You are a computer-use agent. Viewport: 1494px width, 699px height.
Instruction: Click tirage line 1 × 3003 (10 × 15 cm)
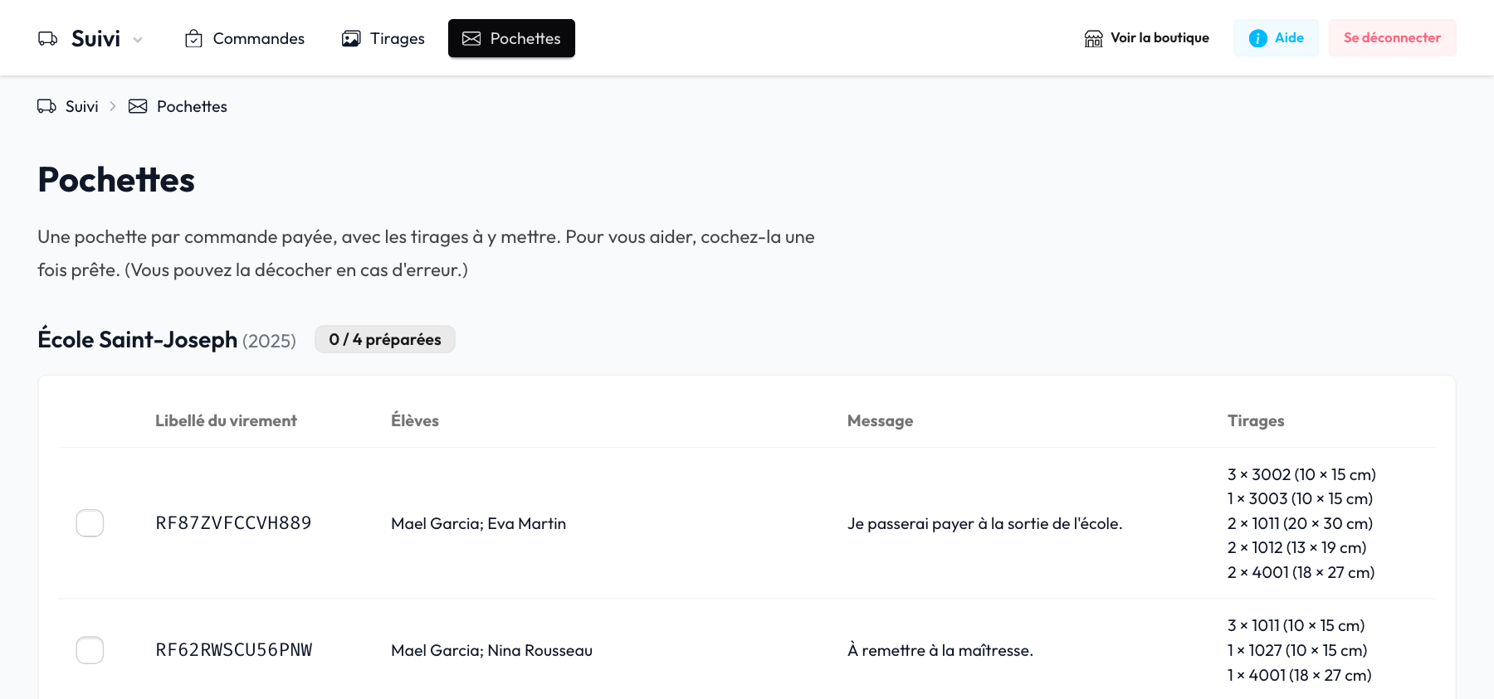click(1300, 498)
